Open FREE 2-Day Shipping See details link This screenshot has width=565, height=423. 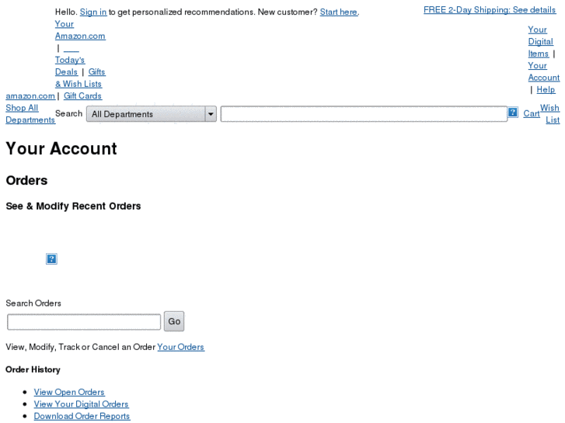490,10
